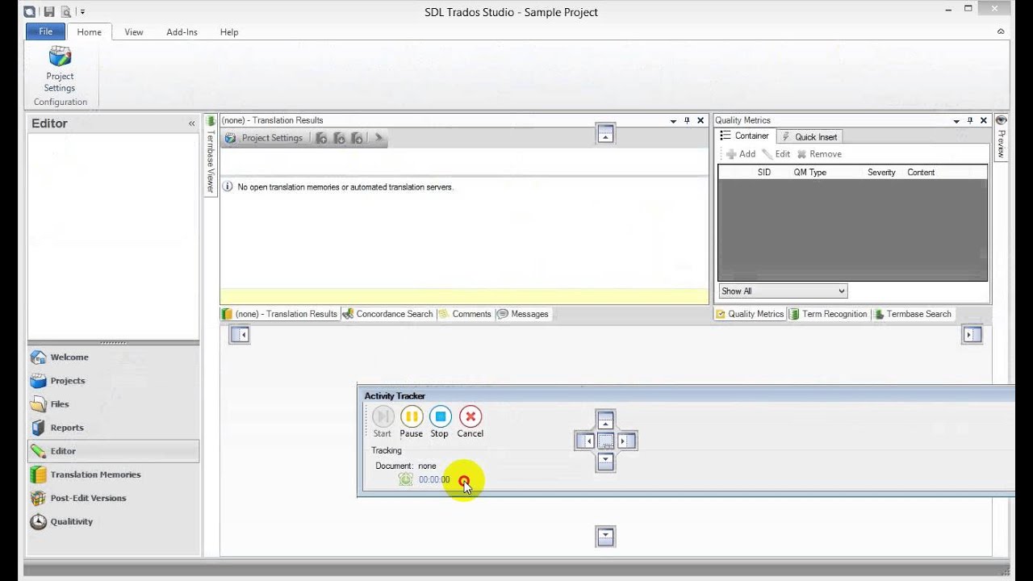This screenshot has width=1033, height=581.
Task: Click the Editor pane header title
Action: 49,123
